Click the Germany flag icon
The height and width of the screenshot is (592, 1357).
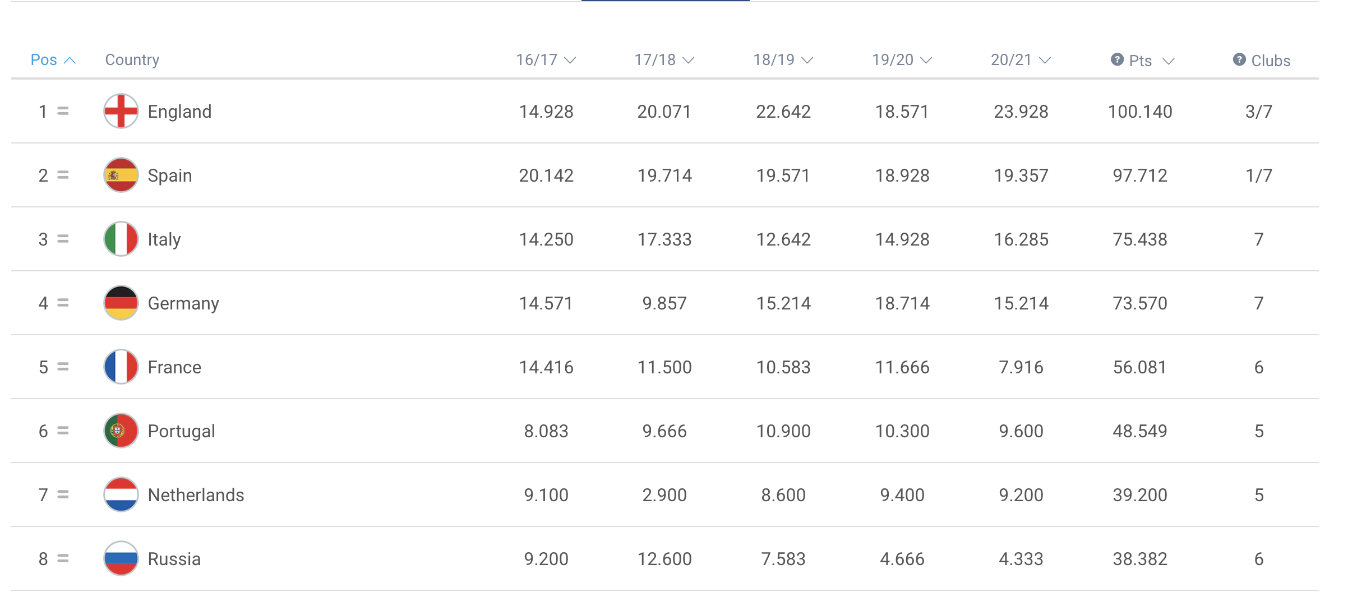pyautogui.click(x=121, y=303)
